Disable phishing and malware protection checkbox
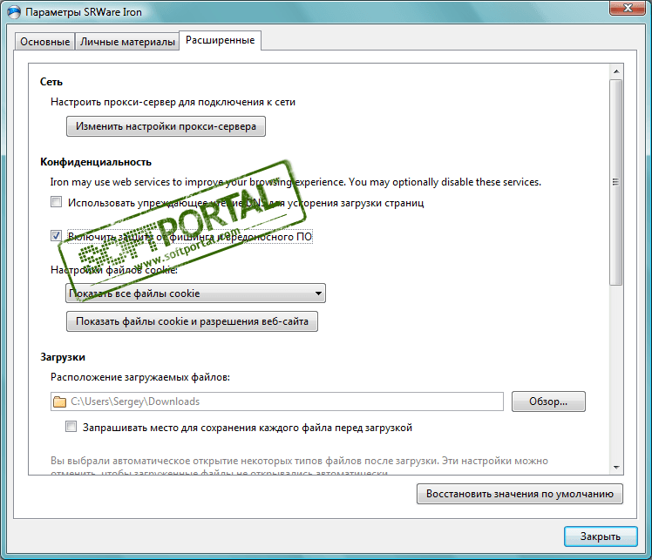The height and width of the screenshot is (560, 652). coord(56,236)
